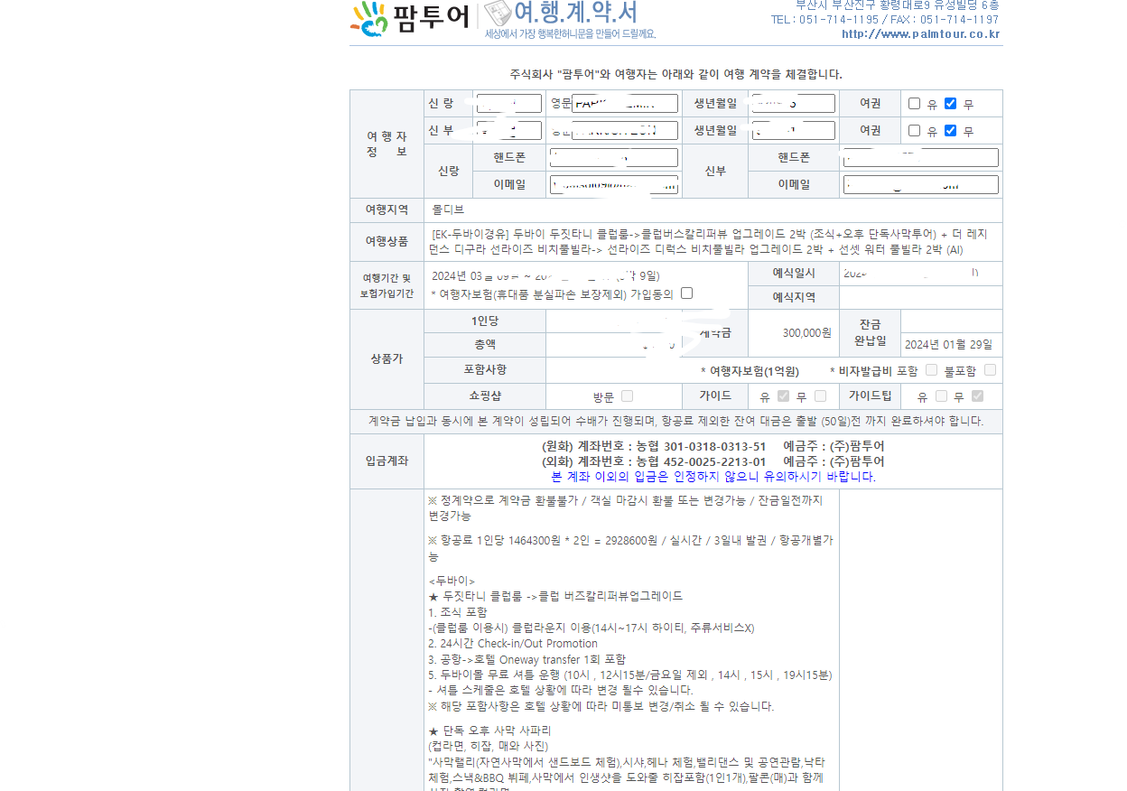The height and width of the screenshot is (791, 1127).
Task: Uncheck groom's passport 무 checkbox
Action: [x=950, y=104]
